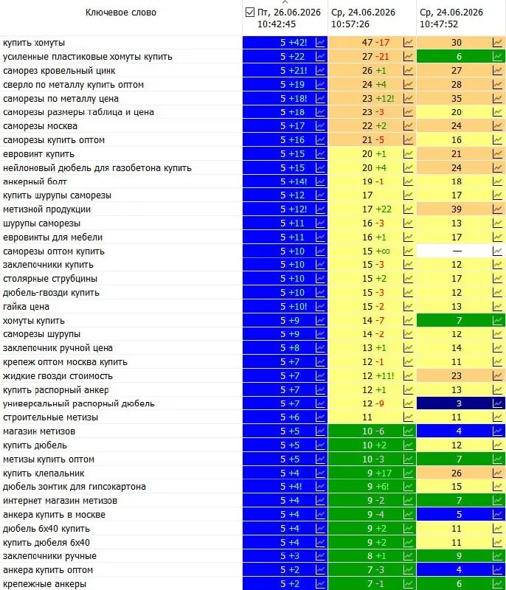Click chart icon next to 5 +4! for дюбель зонтик

coord(320,487)
